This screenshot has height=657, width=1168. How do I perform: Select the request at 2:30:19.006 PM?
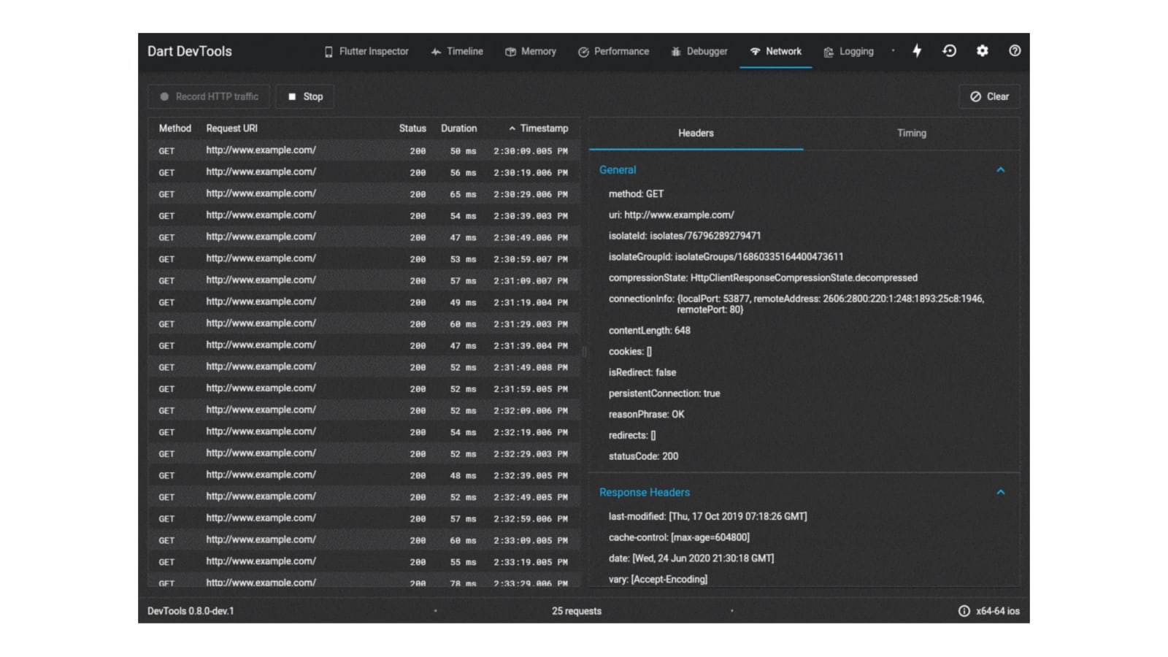(x=364, y=172)
